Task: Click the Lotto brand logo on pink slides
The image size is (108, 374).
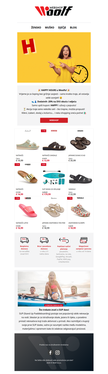Action: (x=28, y=198)
